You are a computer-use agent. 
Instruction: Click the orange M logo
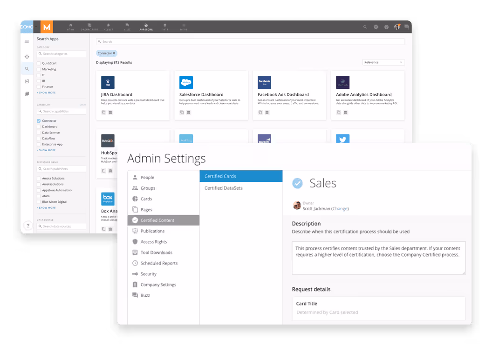point(47,27)
